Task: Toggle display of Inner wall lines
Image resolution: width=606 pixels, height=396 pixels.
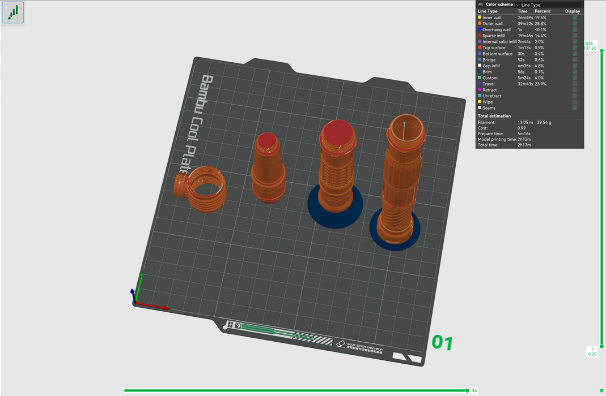Action: (x=575, y=18)
